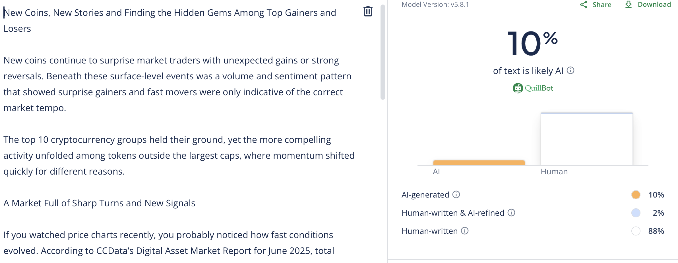Open info icon next to AI-generated
The height and width of the screenshot is (263, 678).
click(456, 194)
